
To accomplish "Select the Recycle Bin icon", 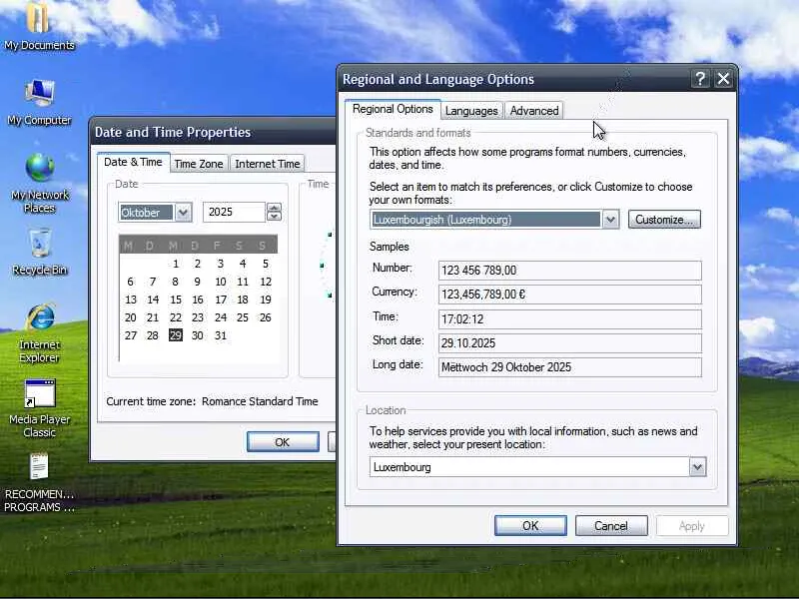I will (39, 253).
